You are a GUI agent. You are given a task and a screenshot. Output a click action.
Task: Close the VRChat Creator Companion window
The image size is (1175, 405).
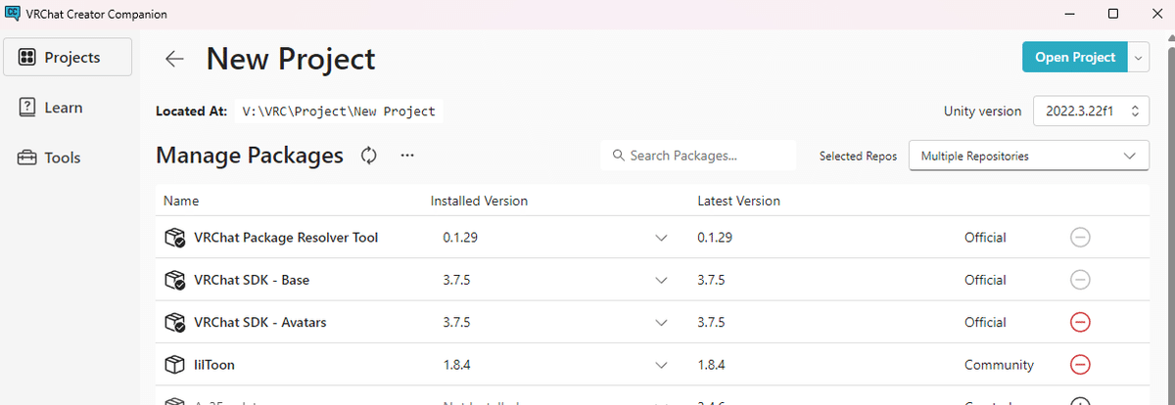coord(1155,14)
